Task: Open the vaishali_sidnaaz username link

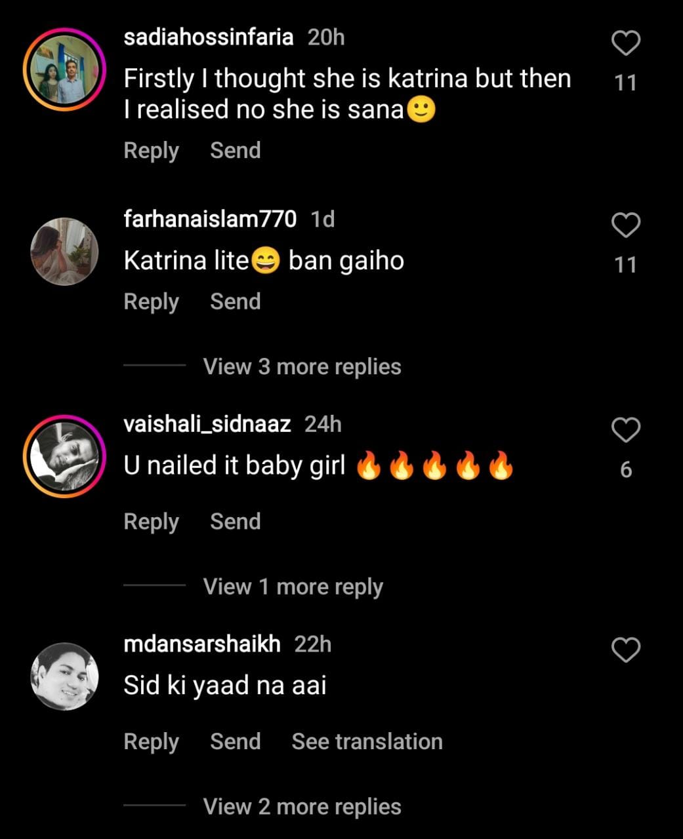Action: pos(207,424)
